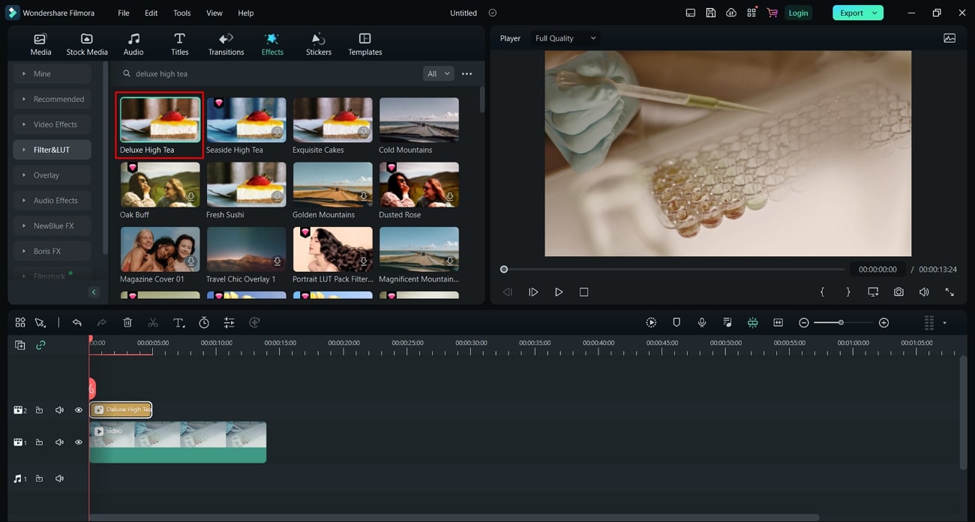Collapse the effects sidebar with arrow button
Image resolution: width=975 pixels, height=522 pixels.
(94, 292)
